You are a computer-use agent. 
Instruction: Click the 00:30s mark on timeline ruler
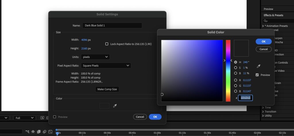107,133
